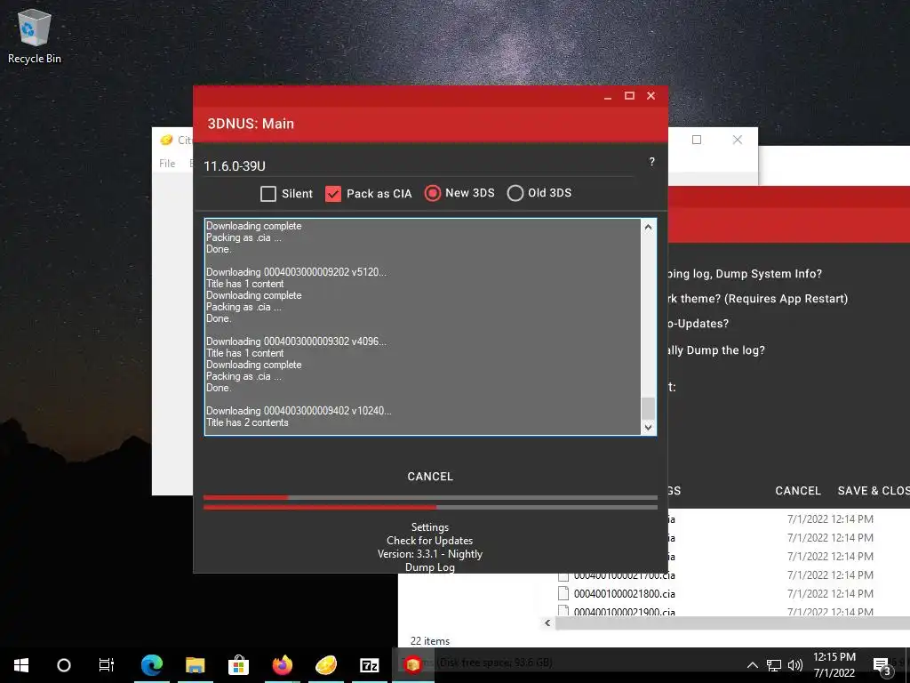Switch to Citra emulator on the taskbar
Viewport: 910px width, 683px height.
point(325,665)
